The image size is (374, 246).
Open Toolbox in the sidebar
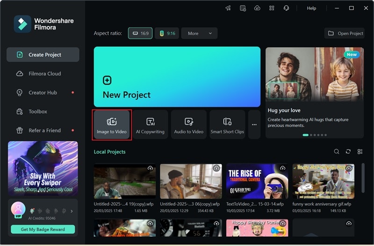(x=43, y=111)
